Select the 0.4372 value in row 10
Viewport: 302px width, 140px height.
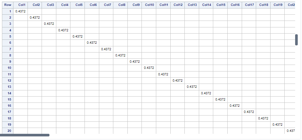[149, 68]
